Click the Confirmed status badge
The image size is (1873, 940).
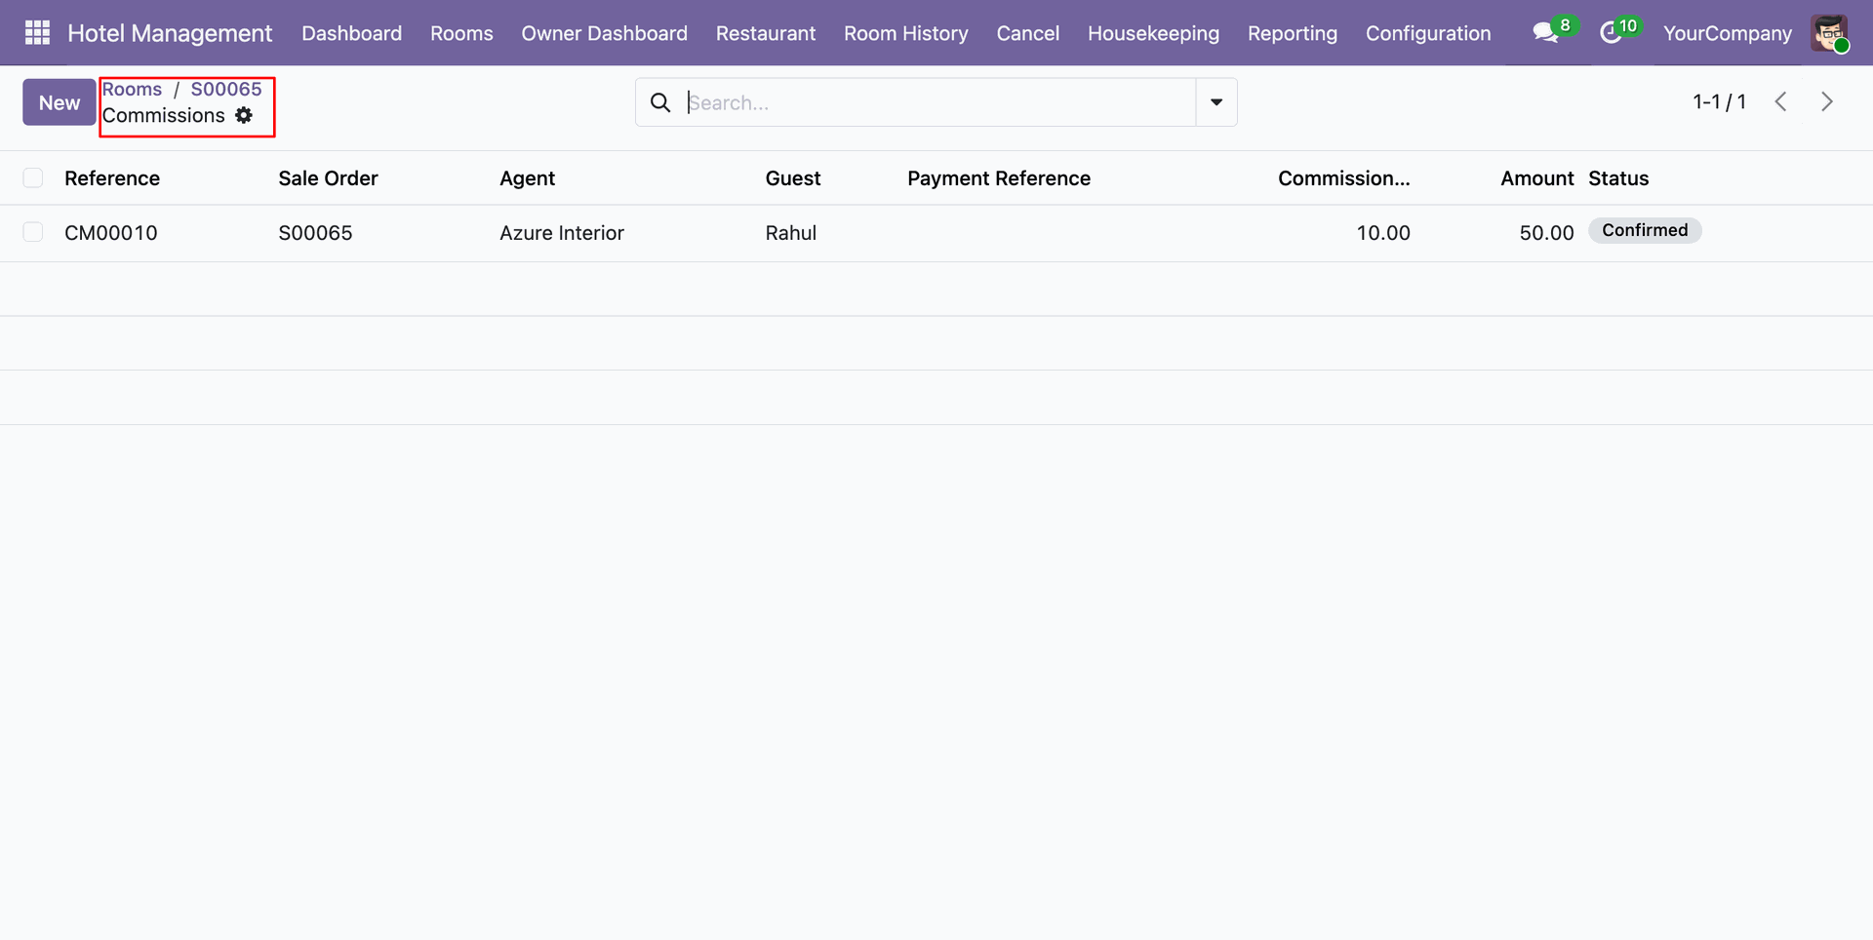1645,230
